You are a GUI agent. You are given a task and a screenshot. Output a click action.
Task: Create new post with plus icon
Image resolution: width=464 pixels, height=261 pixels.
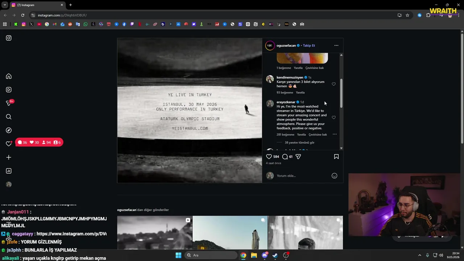9,157
